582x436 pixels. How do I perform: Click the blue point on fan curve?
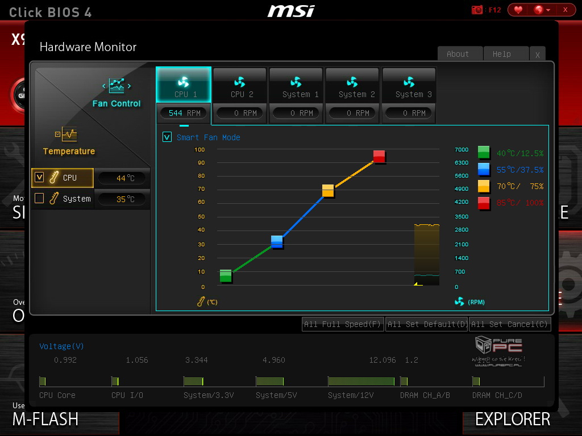[277, 241]
